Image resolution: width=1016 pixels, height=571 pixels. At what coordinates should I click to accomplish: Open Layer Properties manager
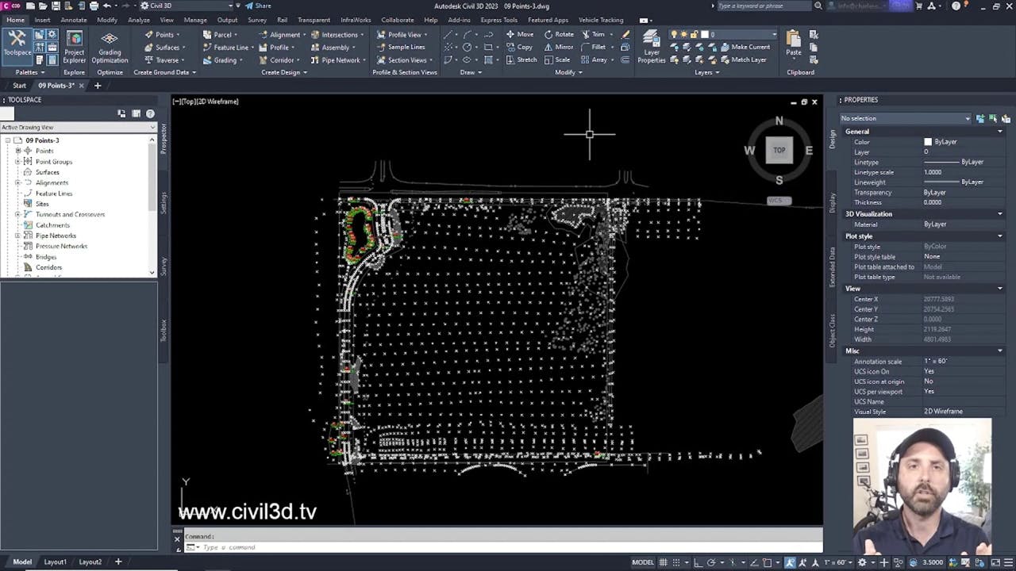651,47
